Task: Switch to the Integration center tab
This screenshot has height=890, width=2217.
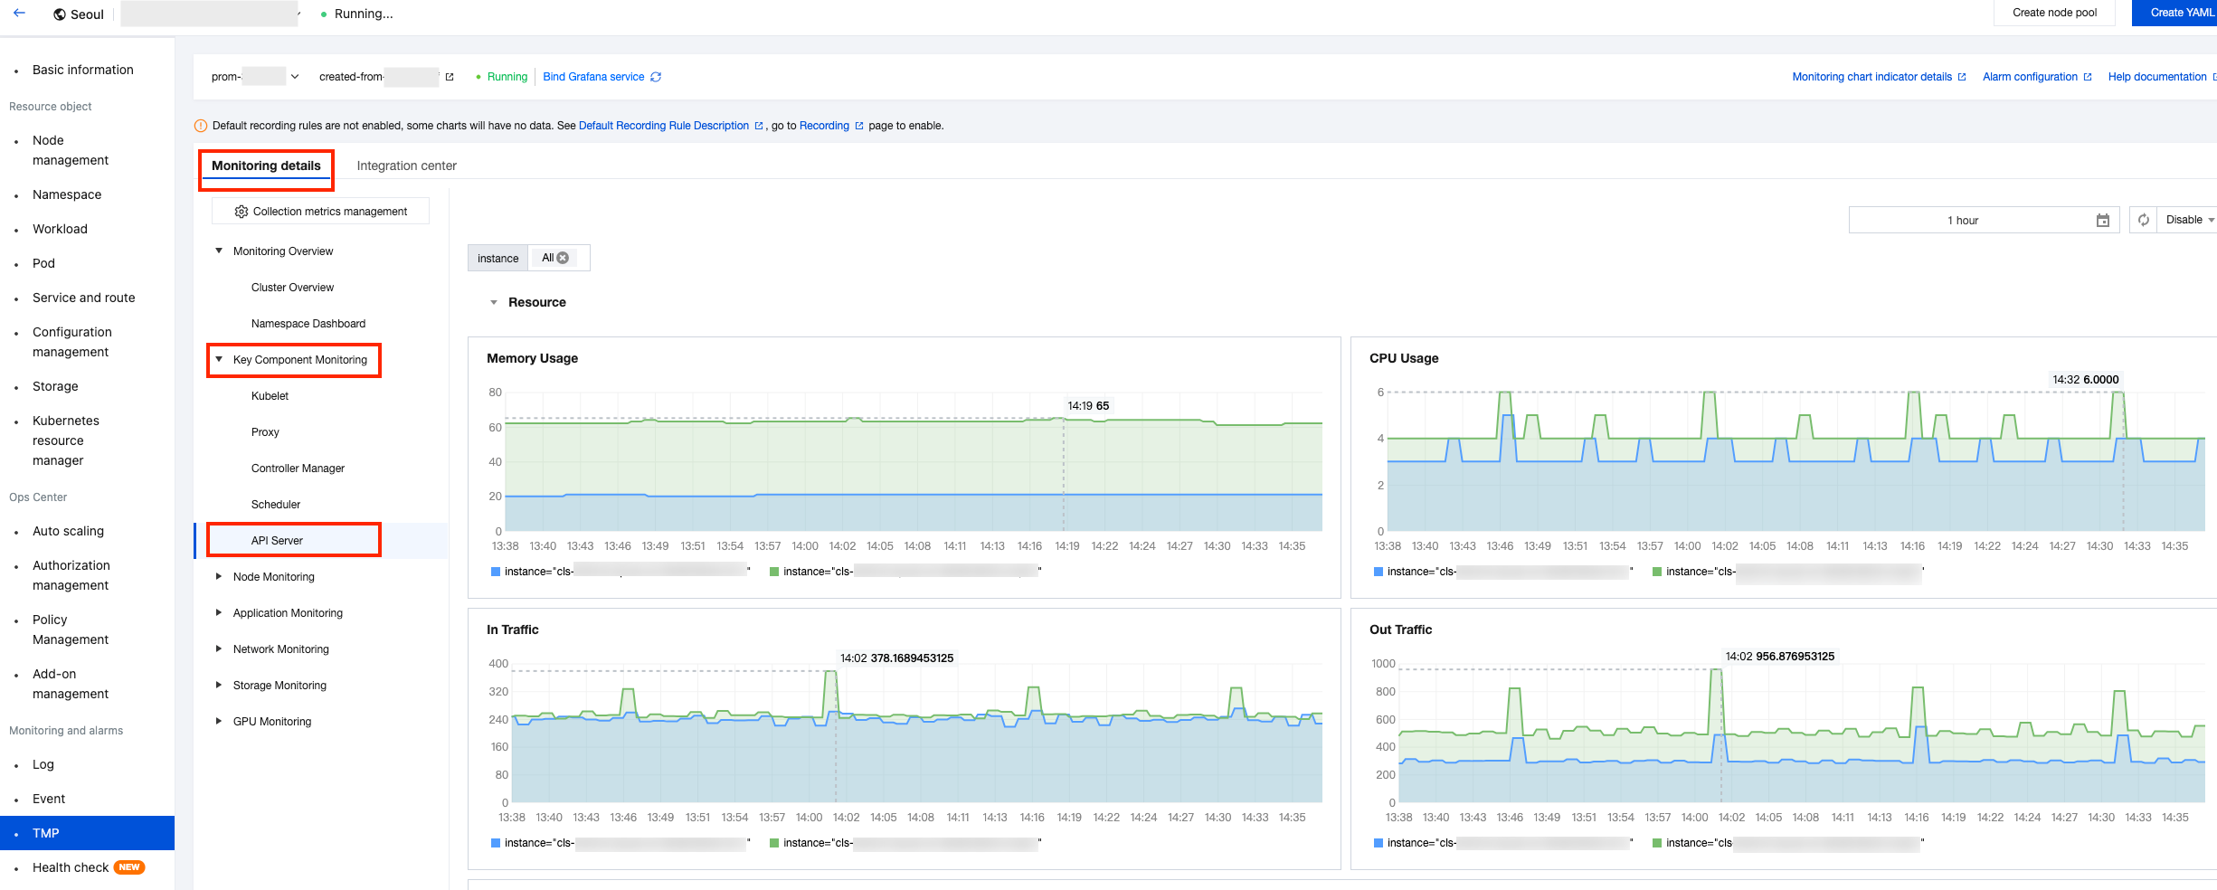Action: coord(406,166)
